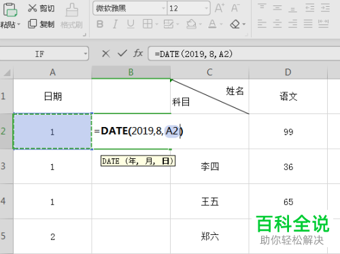Viewport: 340px width, 254px height.
Task: Justify text alignment icon
Action: tap(308, 24)
